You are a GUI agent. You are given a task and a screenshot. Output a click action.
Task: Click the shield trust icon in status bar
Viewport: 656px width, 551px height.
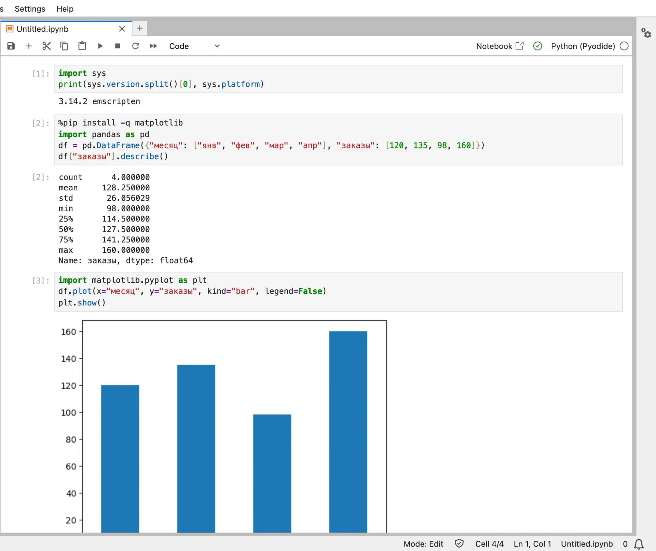click(459, 543)
